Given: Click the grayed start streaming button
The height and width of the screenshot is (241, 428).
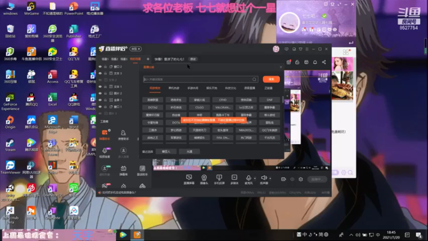Looking at the screenshot, I should click(317, 179).
